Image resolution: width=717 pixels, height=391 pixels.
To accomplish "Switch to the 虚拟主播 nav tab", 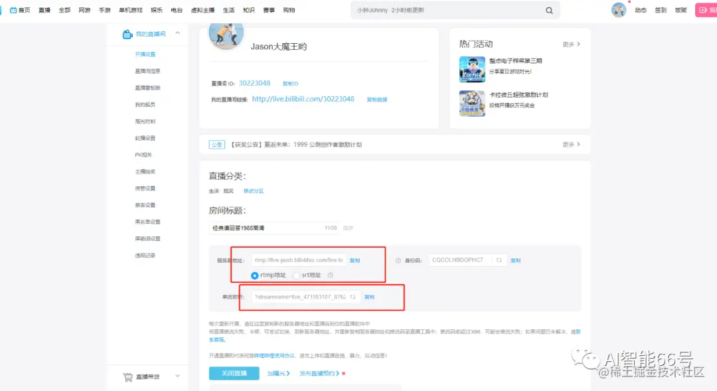I will [x=202, y=9].
